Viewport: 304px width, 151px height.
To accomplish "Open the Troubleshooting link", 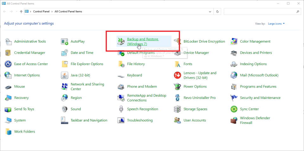I will [x=140, y=120].
